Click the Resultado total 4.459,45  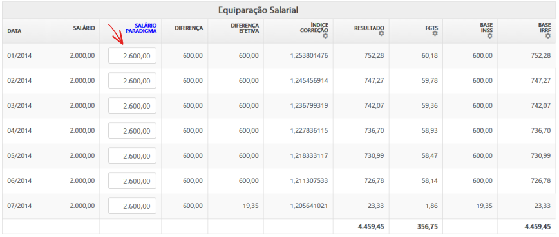(371, 226)
